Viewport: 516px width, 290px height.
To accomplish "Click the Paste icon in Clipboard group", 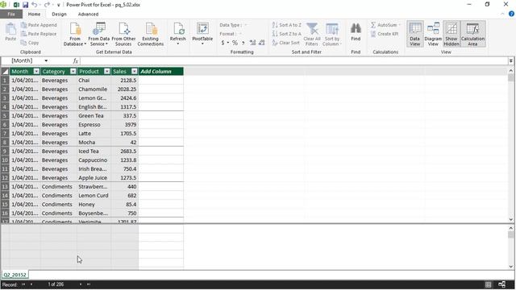I will [x=10, y=32].
